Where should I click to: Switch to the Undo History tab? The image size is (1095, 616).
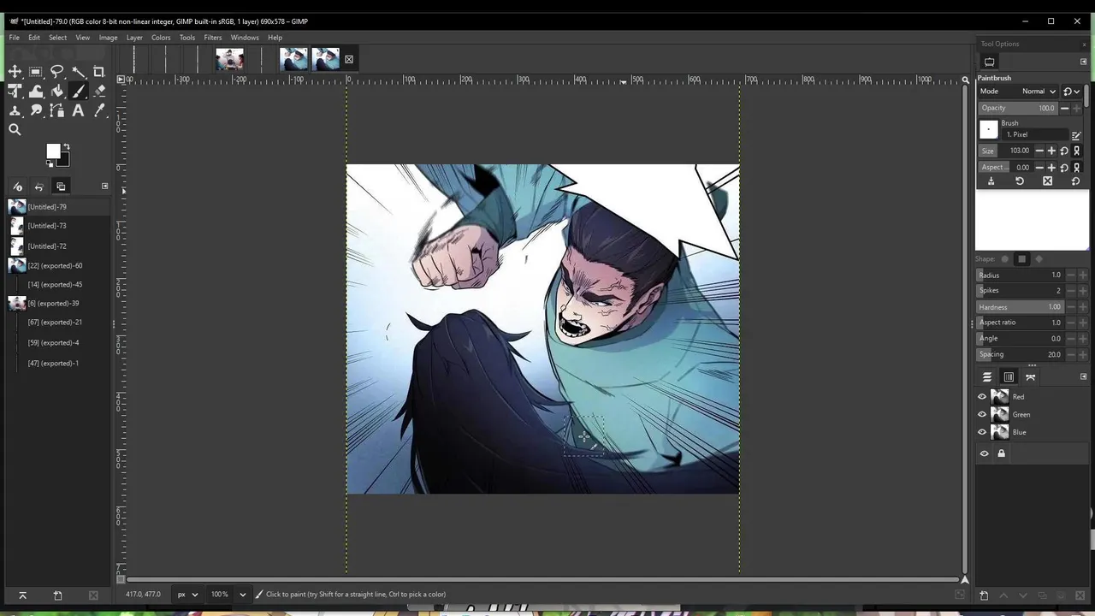(x=38, y=187)
